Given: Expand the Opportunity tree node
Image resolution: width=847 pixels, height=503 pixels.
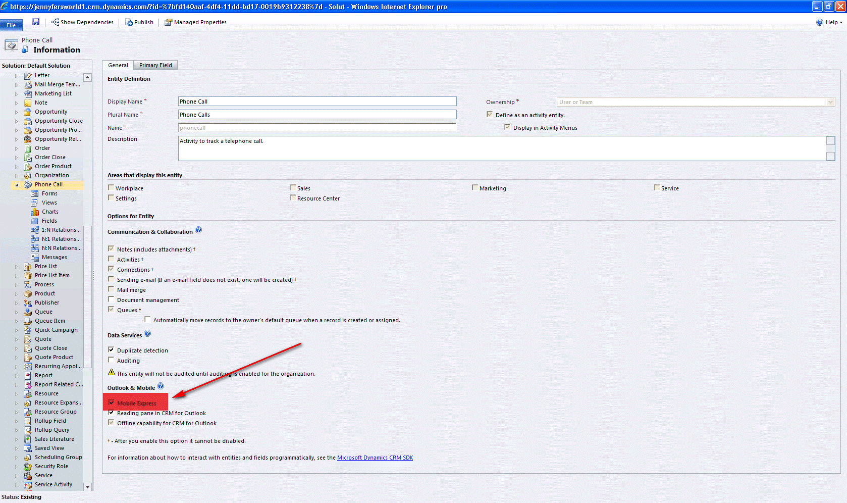Looking at the screenshot, I should point(17,112).
